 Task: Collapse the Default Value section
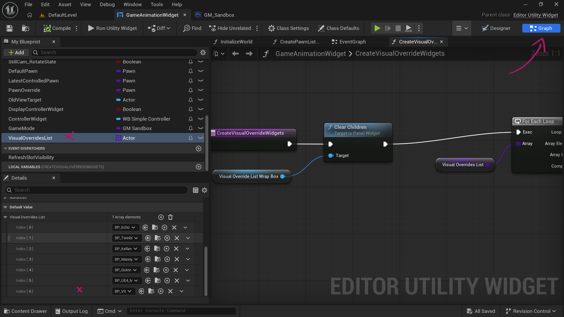(x=5, y=207)
